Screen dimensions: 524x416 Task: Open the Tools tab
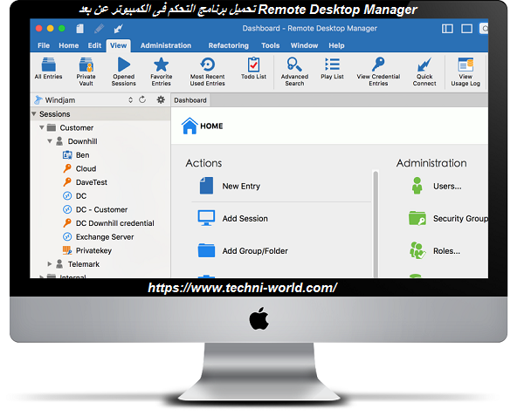click(x=271, y=45)
